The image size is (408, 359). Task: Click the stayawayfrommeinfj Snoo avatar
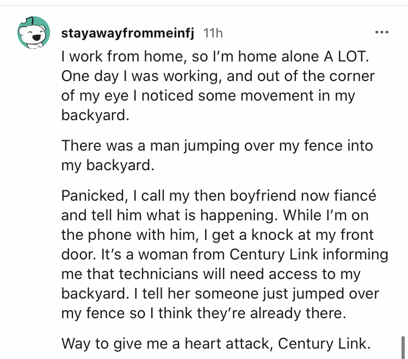click(x=34, y=33)
